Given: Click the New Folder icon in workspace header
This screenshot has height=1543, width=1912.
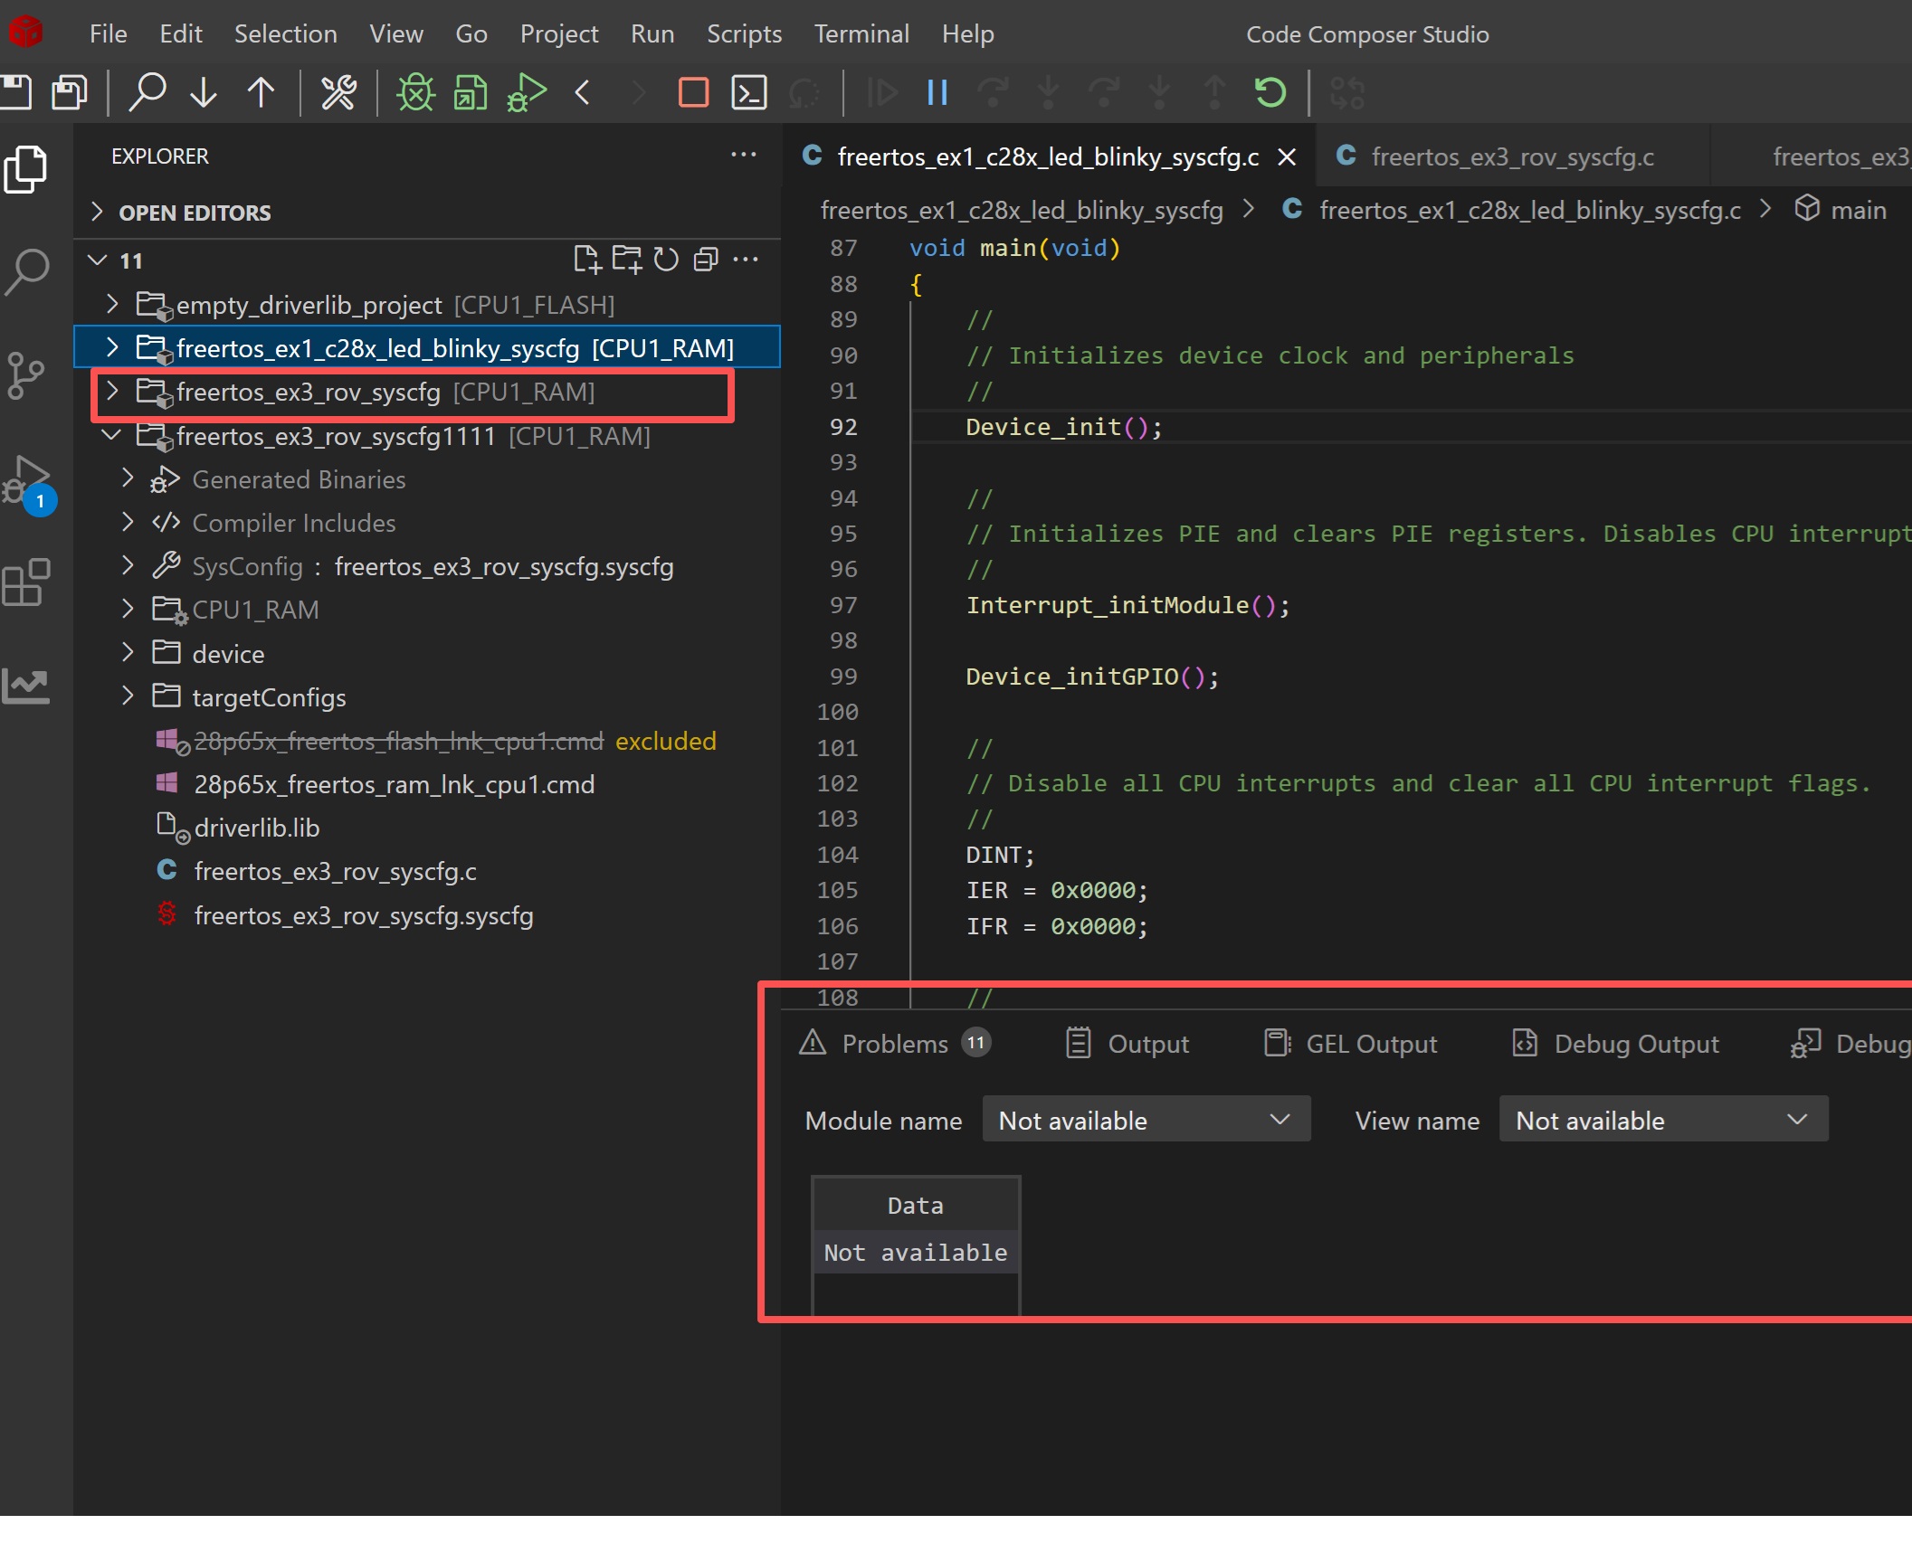Looking at the screenshot, I should coord(627,260).
